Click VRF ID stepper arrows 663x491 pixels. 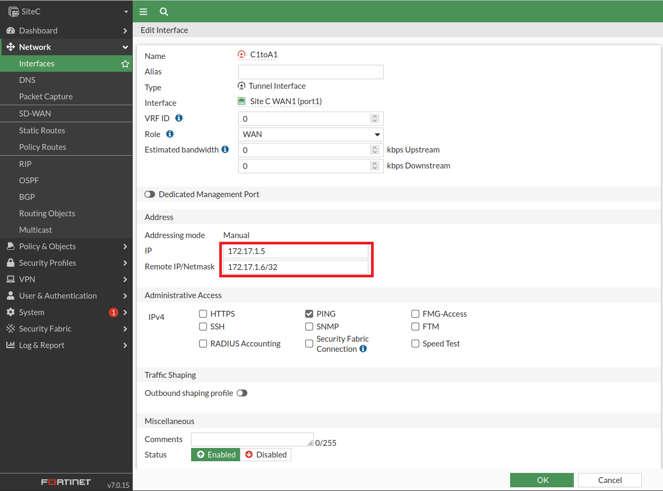(375, 119)
